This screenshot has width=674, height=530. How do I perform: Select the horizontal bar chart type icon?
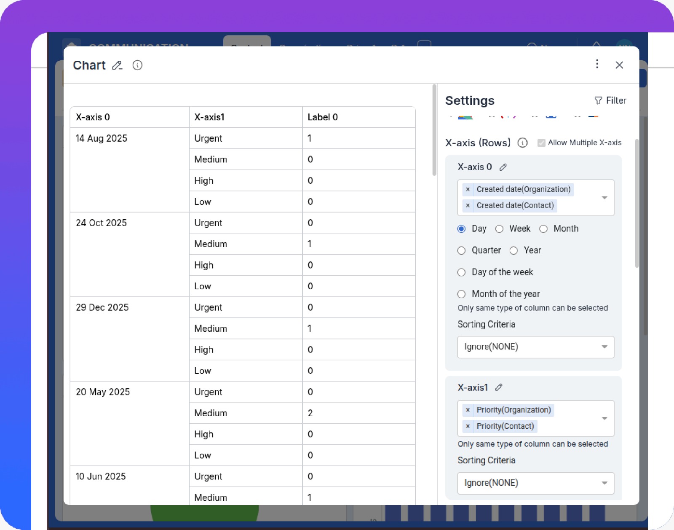point(593,117)
